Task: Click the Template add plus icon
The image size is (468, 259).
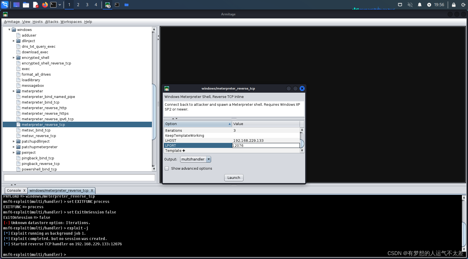Action: (x=184, y=151)
